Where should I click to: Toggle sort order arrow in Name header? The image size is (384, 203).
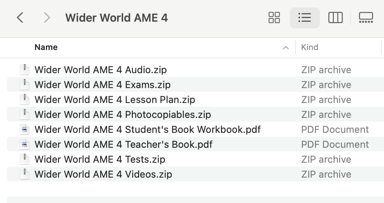coord(285,48)
